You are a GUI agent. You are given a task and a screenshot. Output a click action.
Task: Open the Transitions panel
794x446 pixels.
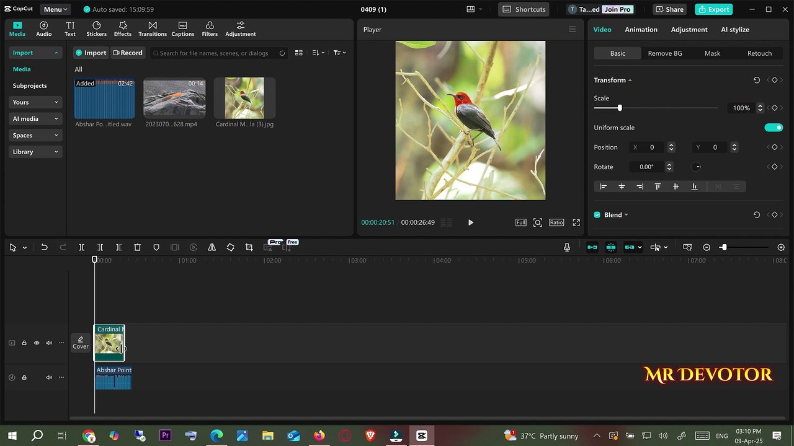pos(153,28)
